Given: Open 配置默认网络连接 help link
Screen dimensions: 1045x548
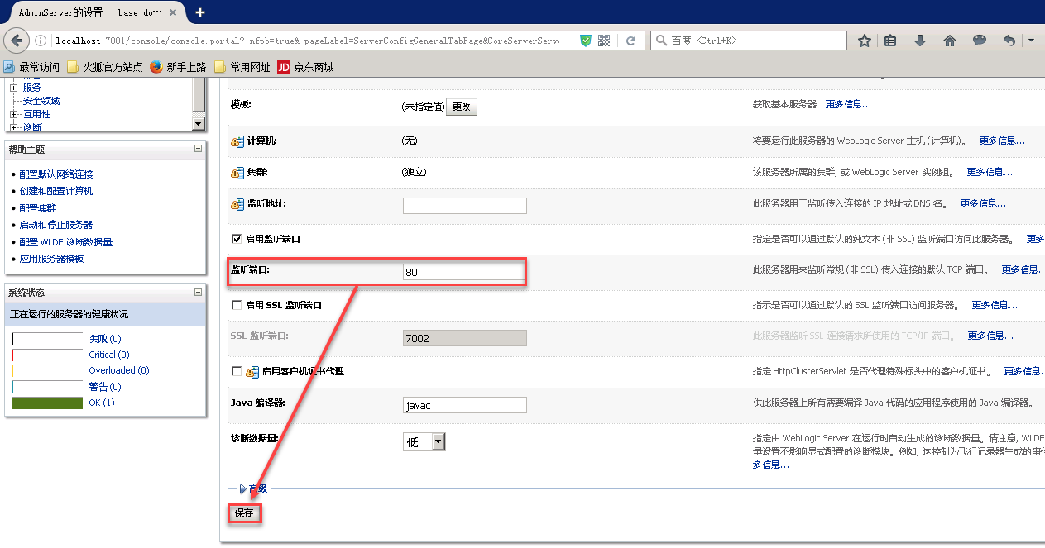Looking at the screenshot, I should click(56, 174).
